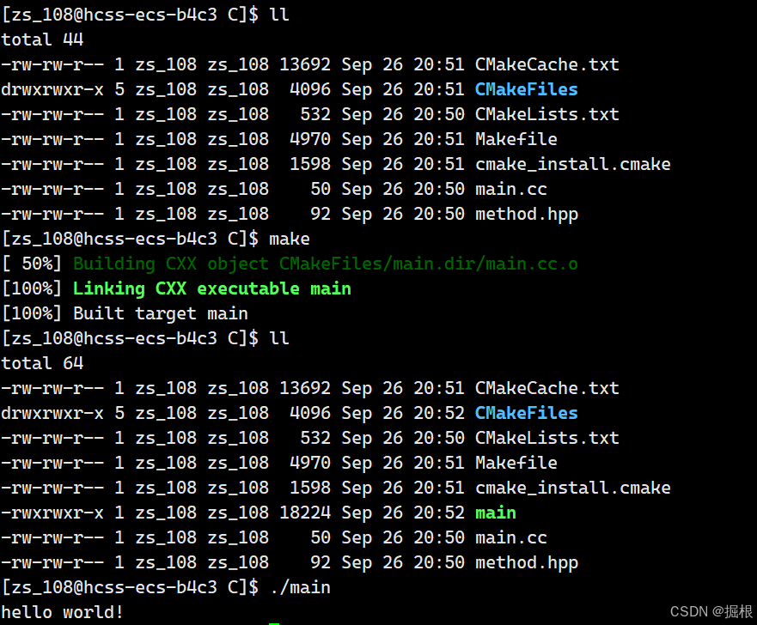757x625 pixels.
Task: Click the green 'Linking CXX executable main' line
Action: pos(212,288)
